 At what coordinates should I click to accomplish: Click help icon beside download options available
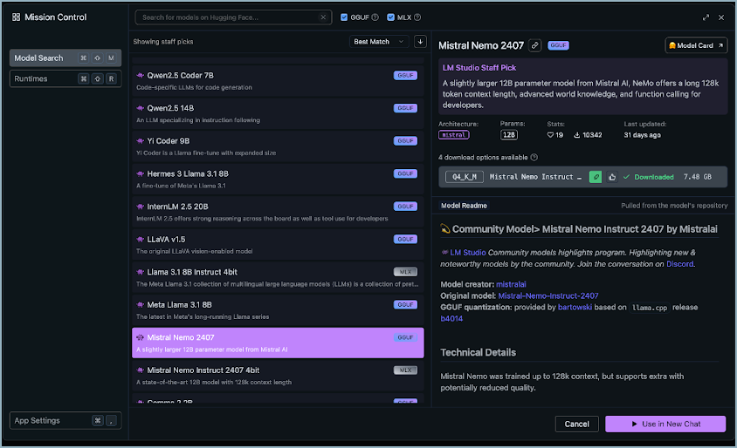534,158
